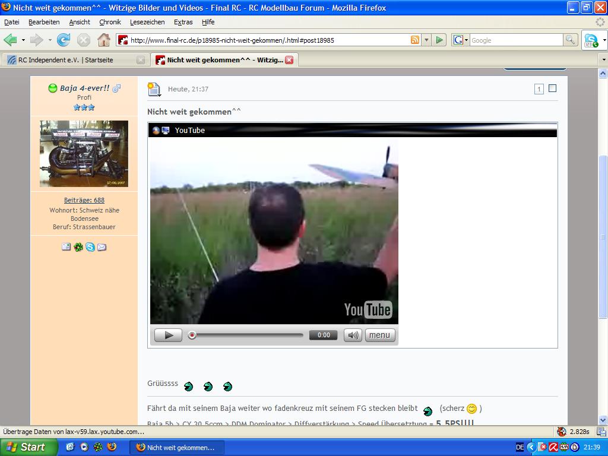
Task: Open the RSS feed icon in address bar
Action: (415, 40)
